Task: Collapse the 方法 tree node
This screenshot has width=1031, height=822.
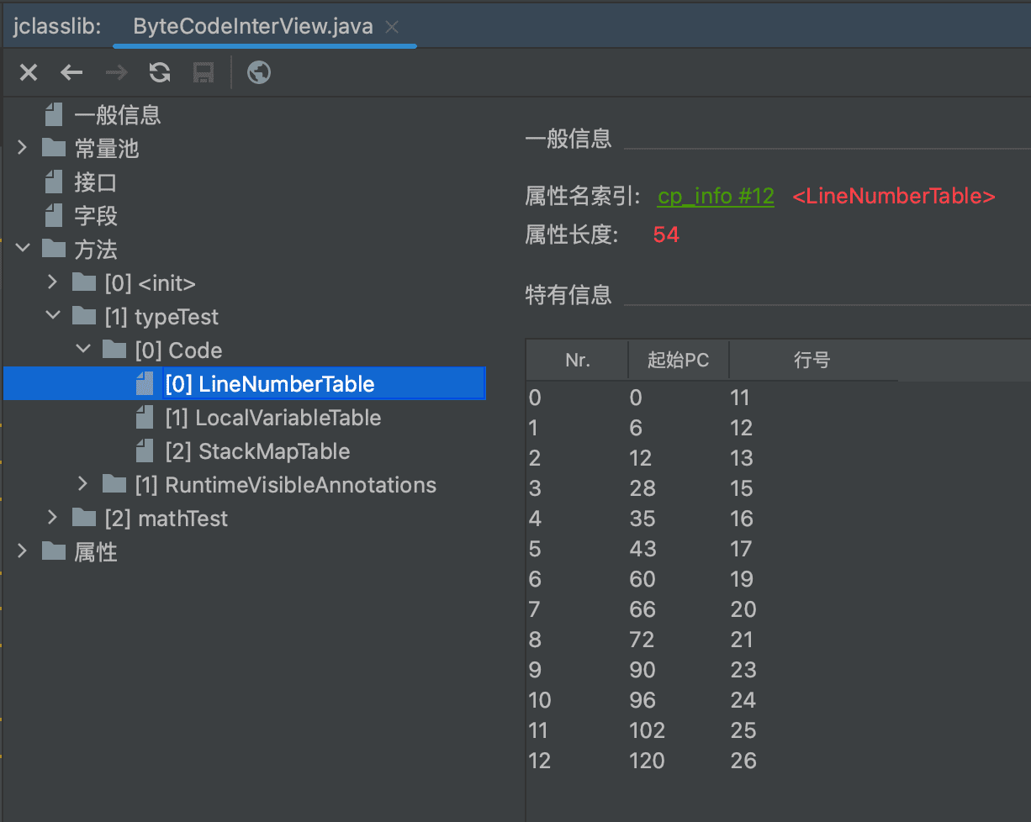Action: pyautogui.click(x=23, y=250)
